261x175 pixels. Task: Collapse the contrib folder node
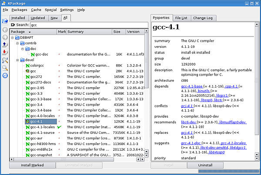(17, 43)
